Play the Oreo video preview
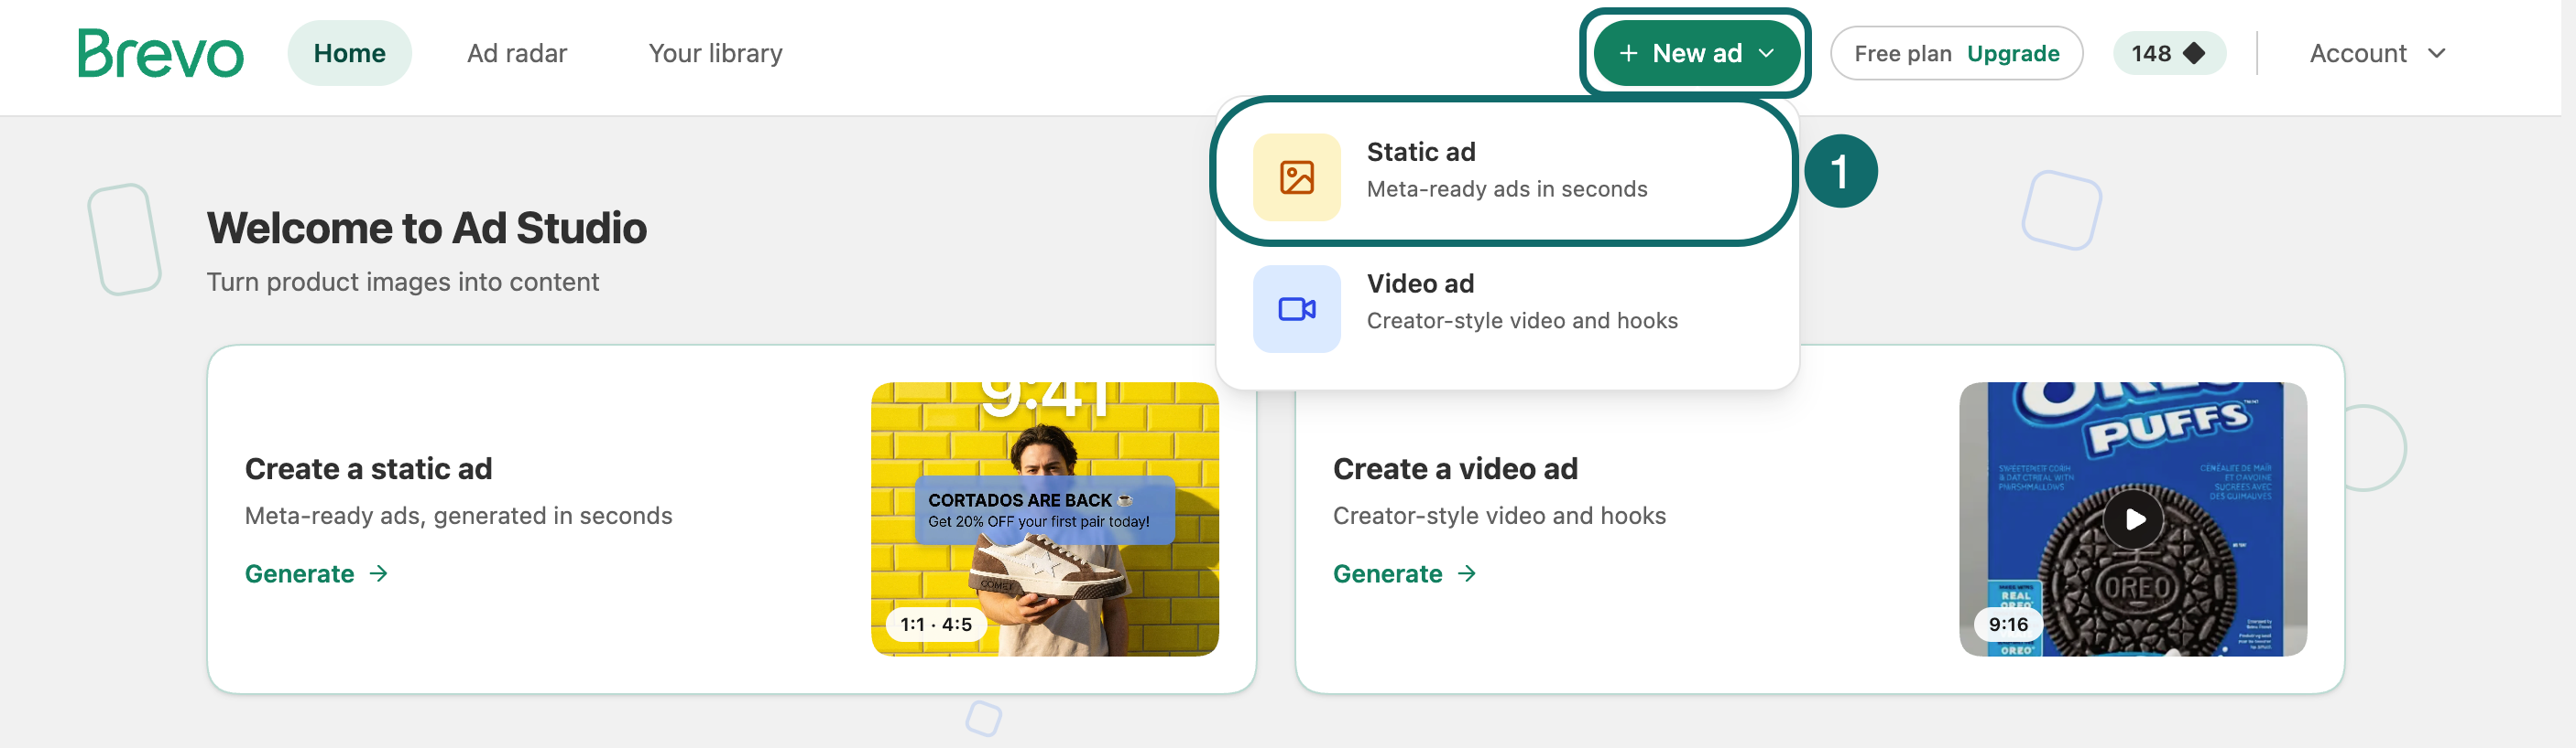Image resolution: width=2576 pixels, height=748 pixels. tap(2133, 518)
